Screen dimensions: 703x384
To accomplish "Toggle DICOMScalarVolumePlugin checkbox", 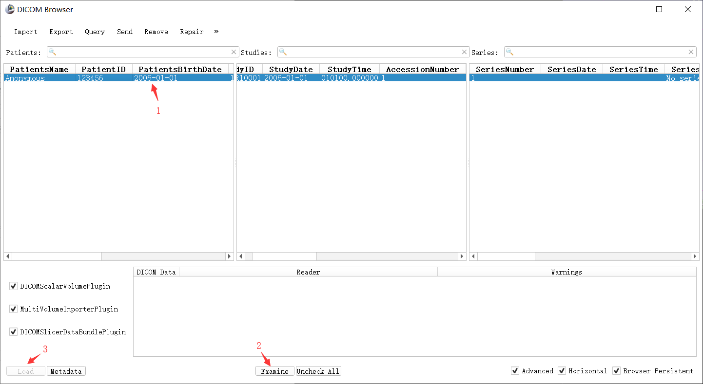I will 14,286.
